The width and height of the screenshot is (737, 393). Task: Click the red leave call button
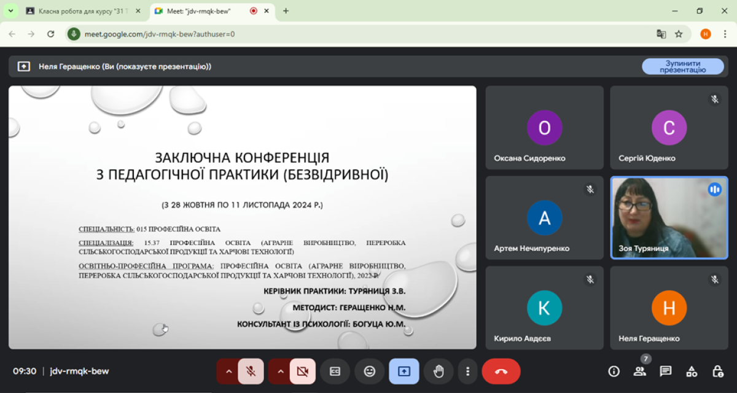[501, 372]
